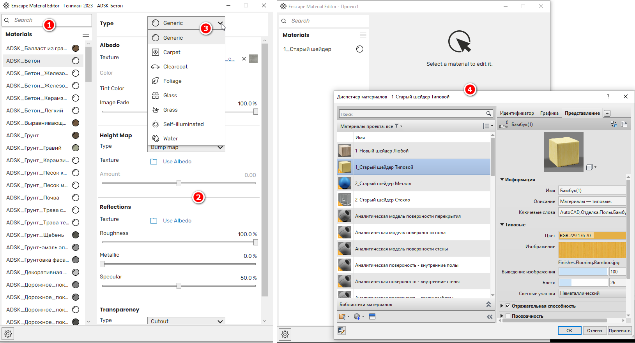Screen dimensions: 635x343
Task: Click the RGB 229 176 70 color swatch
Action: (x=592, y=235)
